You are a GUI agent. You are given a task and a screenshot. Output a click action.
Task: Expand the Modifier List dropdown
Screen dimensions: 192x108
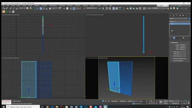180,21
